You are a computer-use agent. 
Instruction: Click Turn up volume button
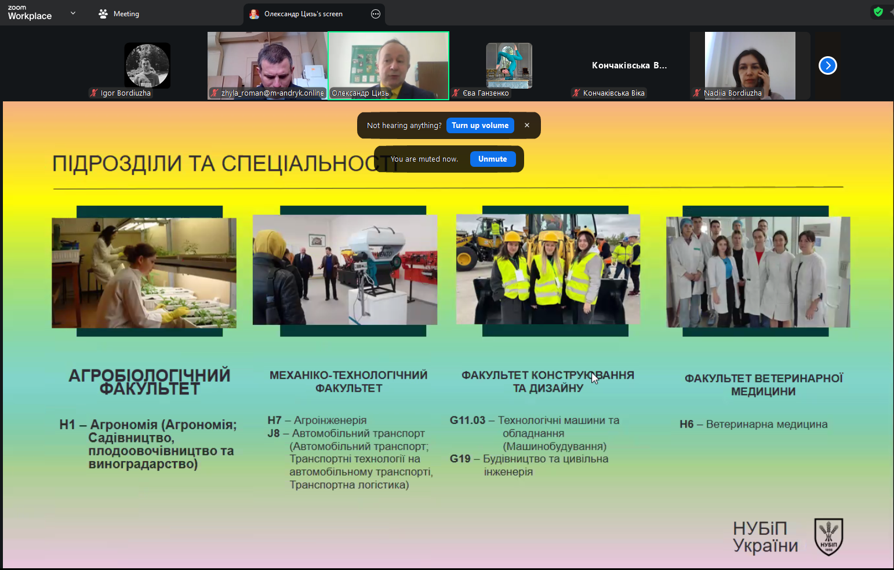pyautogui.click(x=479, y=126)
